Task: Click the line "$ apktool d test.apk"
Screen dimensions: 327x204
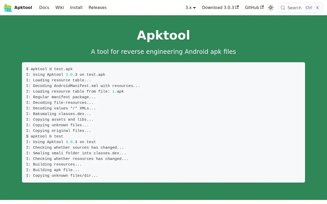Action: [x=49, y=69]
